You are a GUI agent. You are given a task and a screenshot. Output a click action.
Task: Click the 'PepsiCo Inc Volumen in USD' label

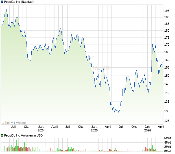point(23,135)
